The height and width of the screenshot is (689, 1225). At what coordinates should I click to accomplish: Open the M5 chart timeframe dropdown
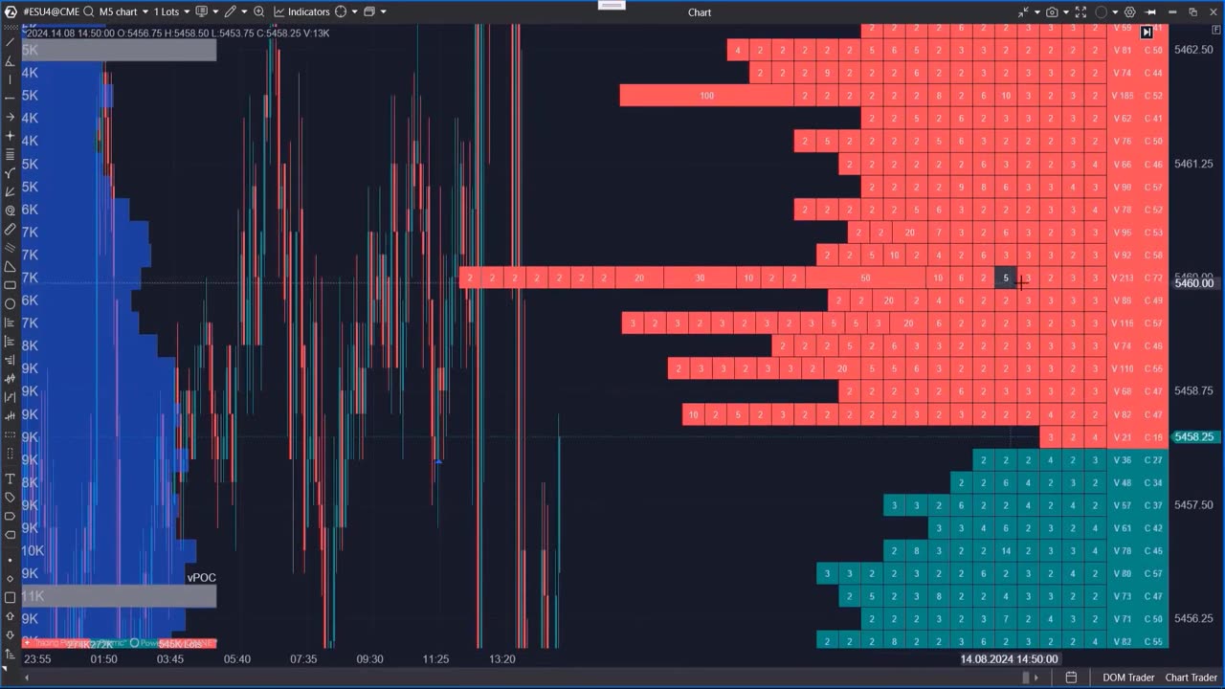click(124, 11)
